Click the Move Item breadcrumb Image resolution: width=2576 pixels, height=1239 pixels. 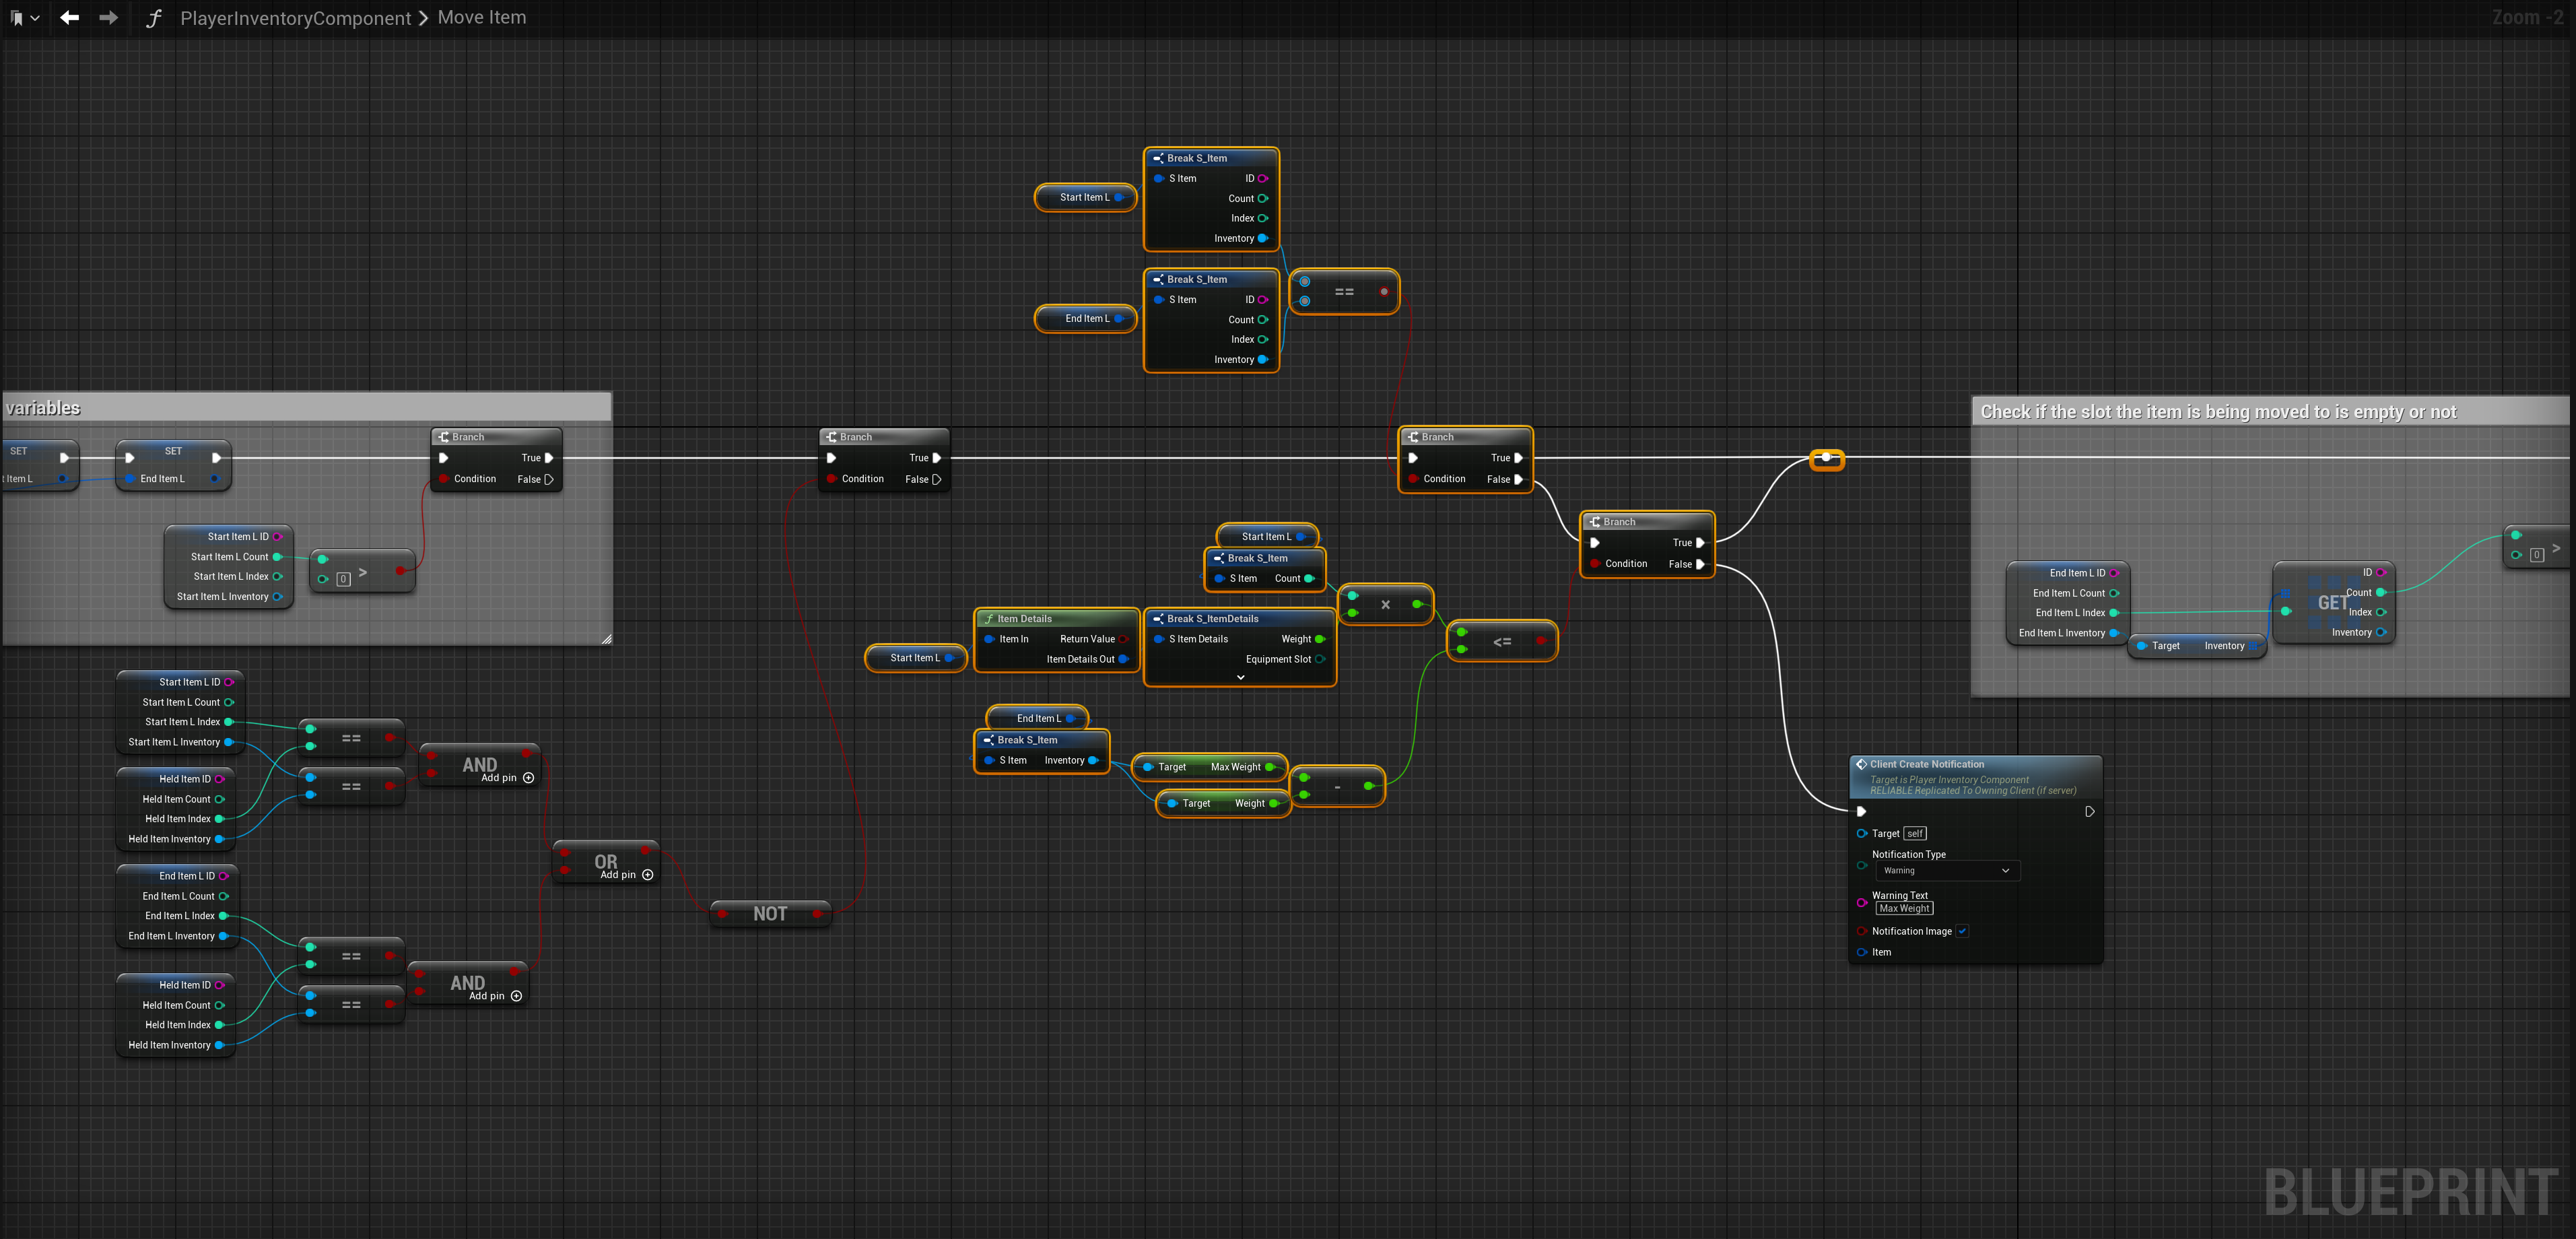[x=481, y=18]
